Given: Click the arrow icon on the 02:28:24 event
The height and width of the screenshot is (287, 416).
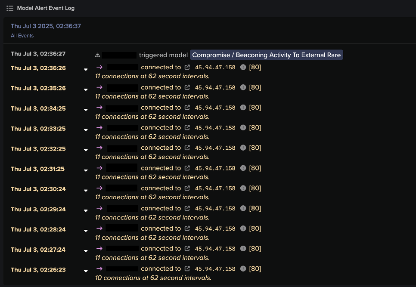Looking at the screenshot, I should coord(99,228).
